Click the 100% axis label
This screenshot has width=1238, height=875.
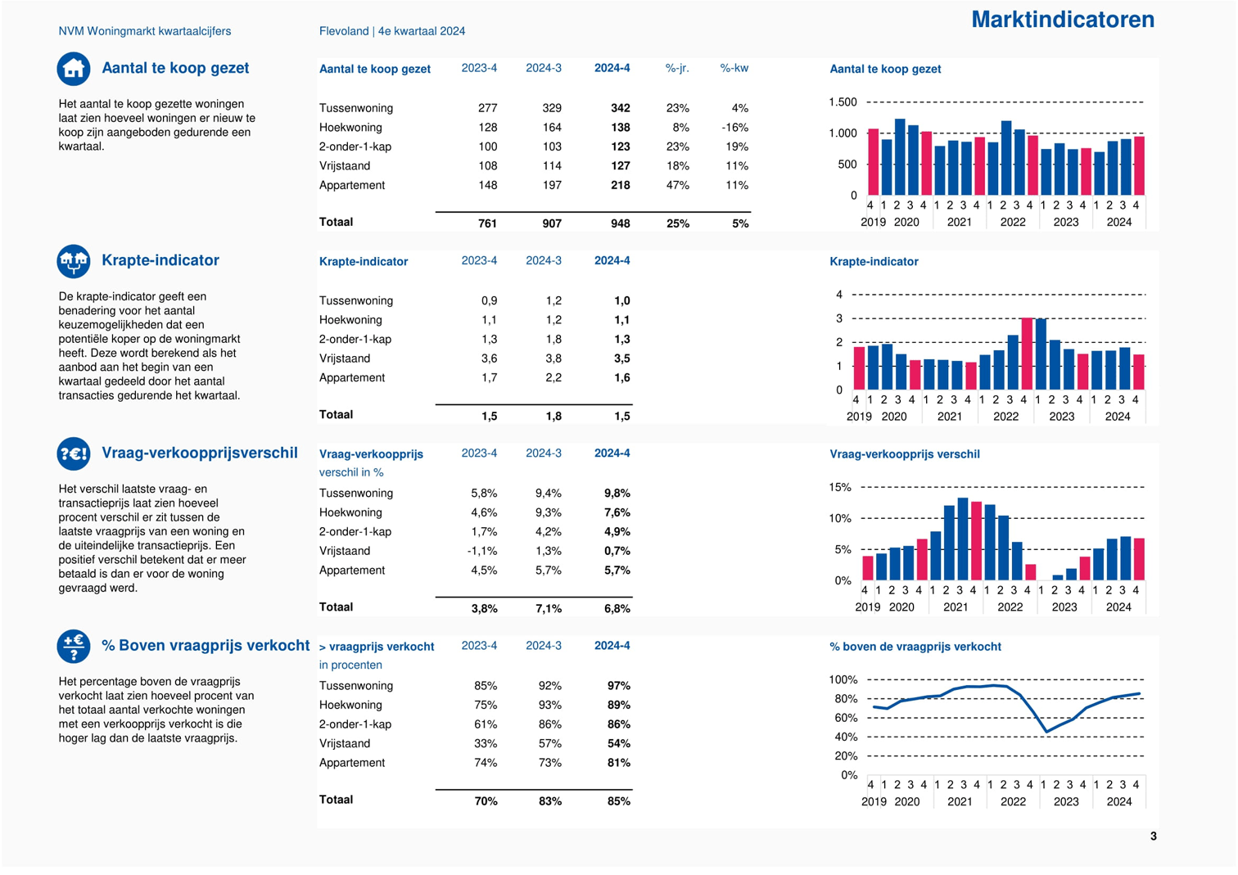[x=843, y=679]
